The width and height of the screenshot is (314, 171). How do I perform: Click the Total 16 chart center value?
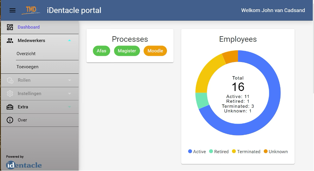[x=238, y=87]
